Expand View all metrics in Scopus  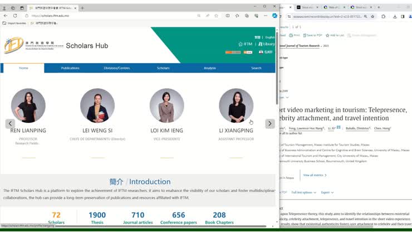(315, 175)
